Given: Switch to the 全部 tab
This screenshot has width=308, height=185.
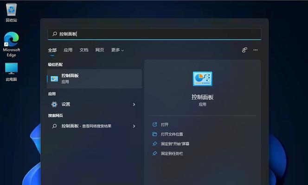Looking at the screenshot, I should tap(52, 50).
